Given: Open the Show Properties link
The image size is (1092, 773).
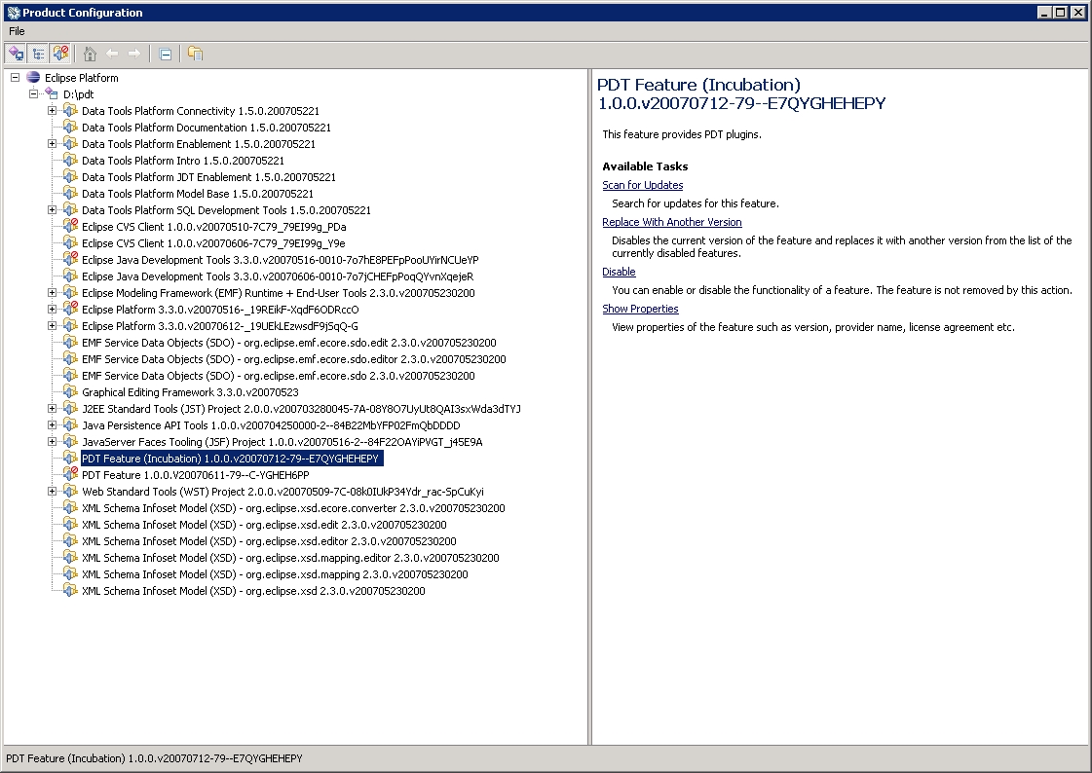Looking at the screenshot, I should (x=640, y=309).
